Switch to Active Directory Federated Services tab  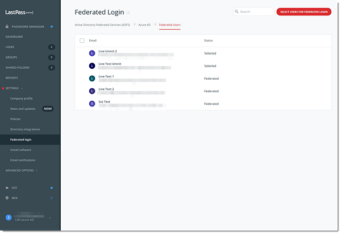102,25
